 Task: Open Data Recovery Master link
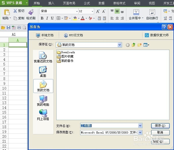coord(157,35)
